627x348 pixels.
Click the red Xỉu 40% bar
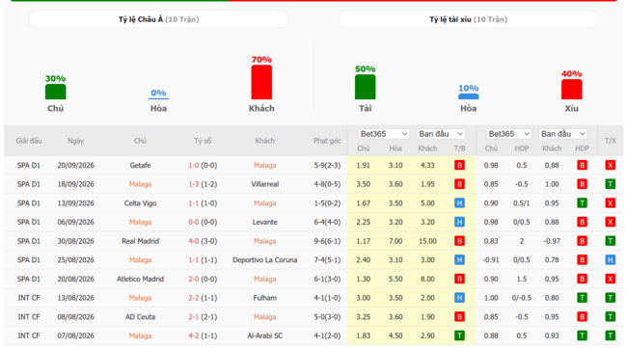coord(571,89)
